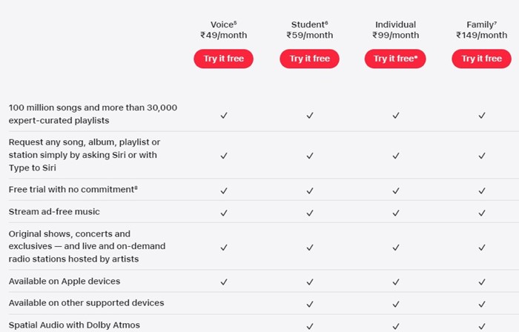
Task: Click the Voice ₹49/month plan heading
Action: (x=223, y=30)
